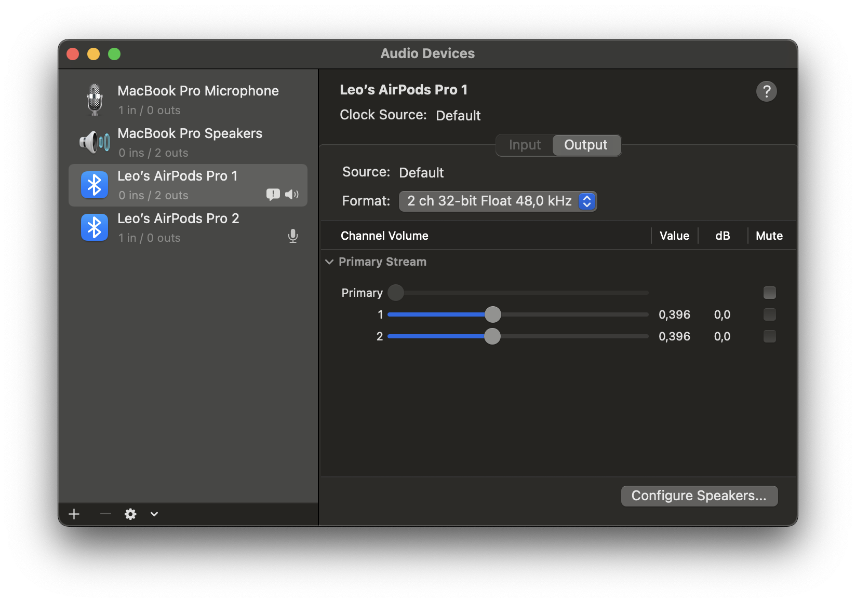
Task: Minimize the Audio Devices window
Action: point(93,54)
